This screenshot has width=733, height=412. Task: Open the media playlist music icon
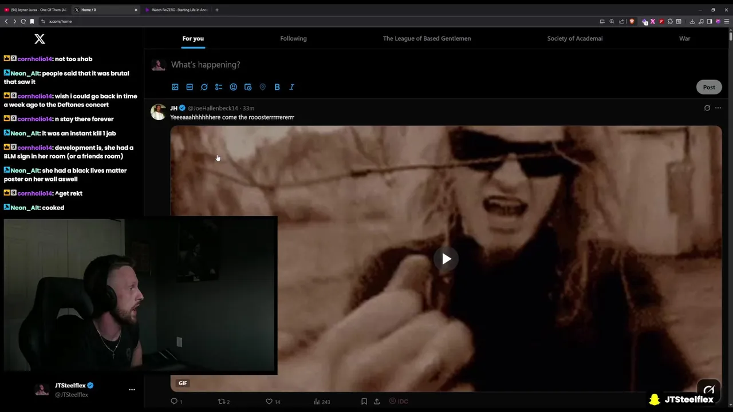[x=701, y=21]
